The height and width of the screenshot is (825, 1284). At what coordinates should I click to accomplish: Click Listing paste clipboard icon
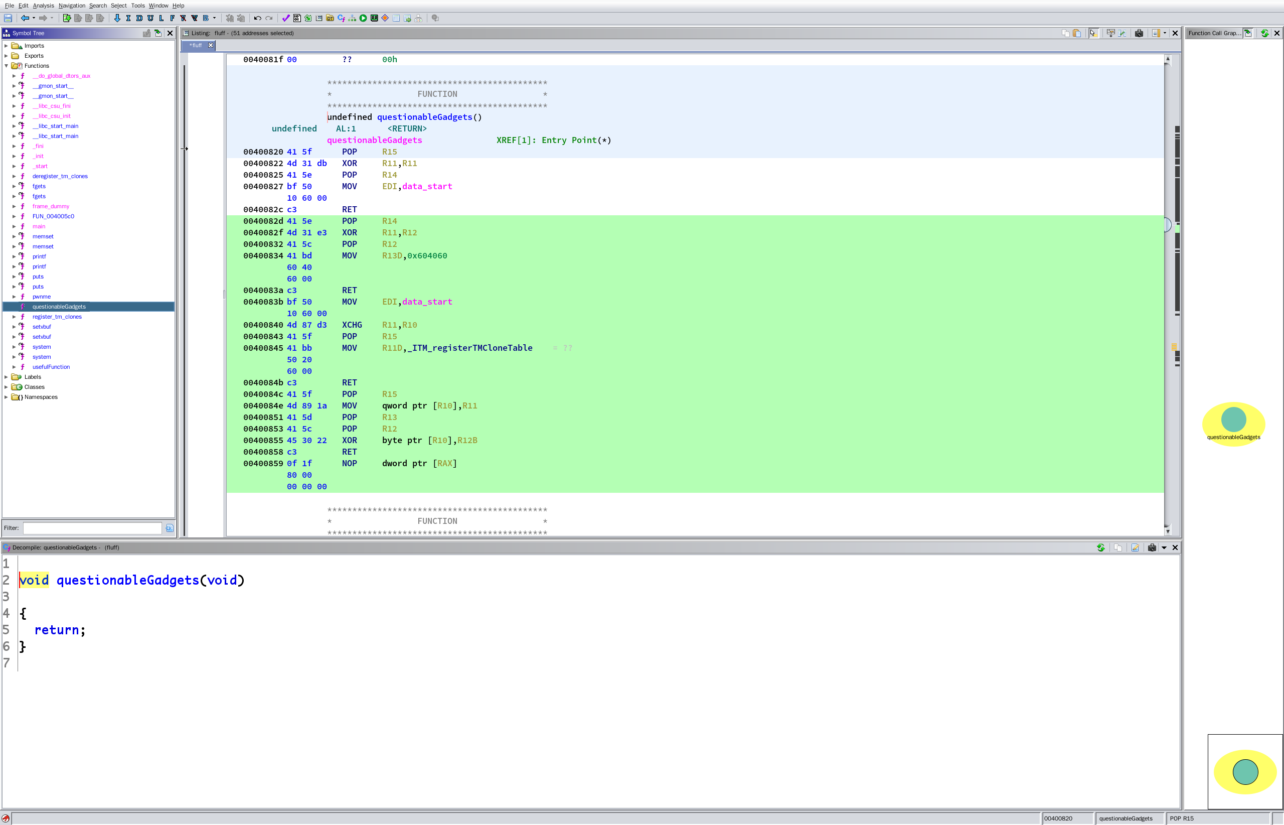tap(1077, 33)
